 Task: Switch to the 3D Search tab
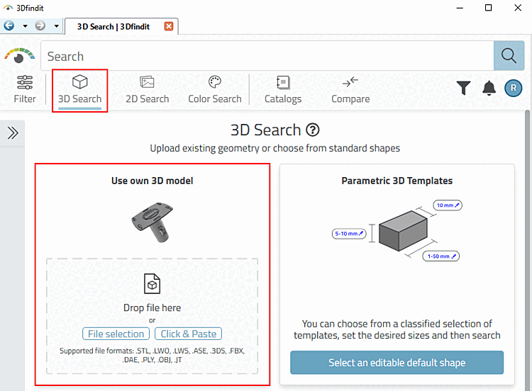point(79,89)
